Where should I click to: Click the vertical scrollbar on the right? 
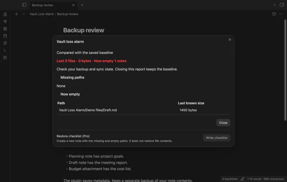click(x=285, y=69)
